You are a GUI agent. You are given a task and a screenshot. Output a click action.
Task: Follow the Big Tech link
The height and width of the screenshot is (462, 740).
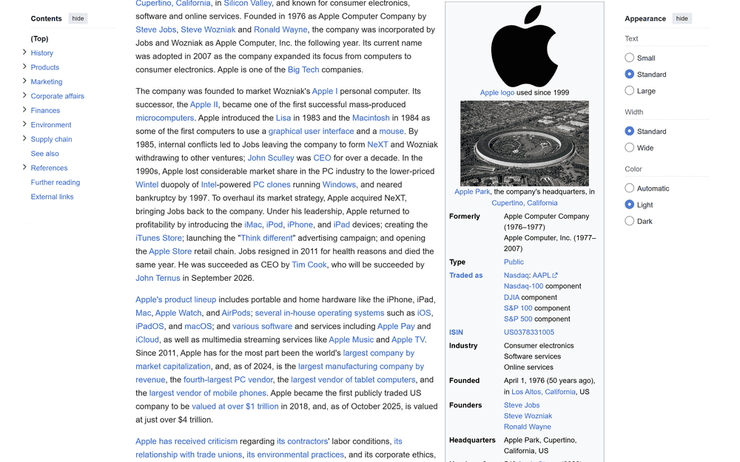(303, 69)
